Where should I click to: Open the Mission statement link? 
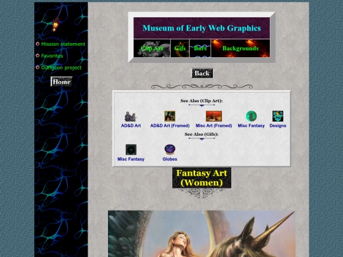tap(63, 44)
